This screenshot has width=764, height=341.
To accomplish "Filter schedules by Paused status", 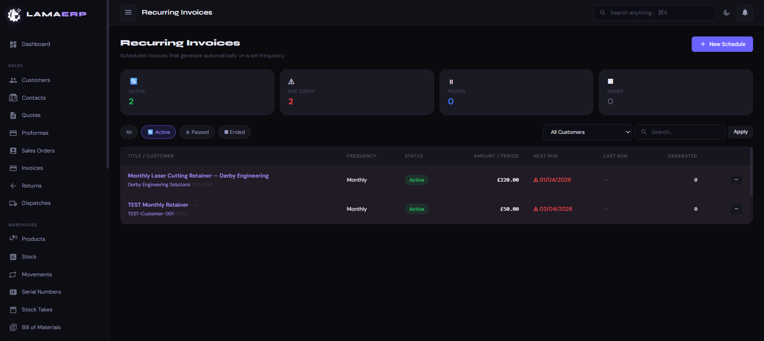I will tap(197, 132).
